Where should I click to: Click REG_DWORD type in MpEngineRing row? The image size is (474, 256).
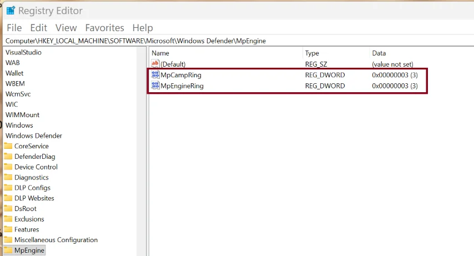click(x=325, y=86)
